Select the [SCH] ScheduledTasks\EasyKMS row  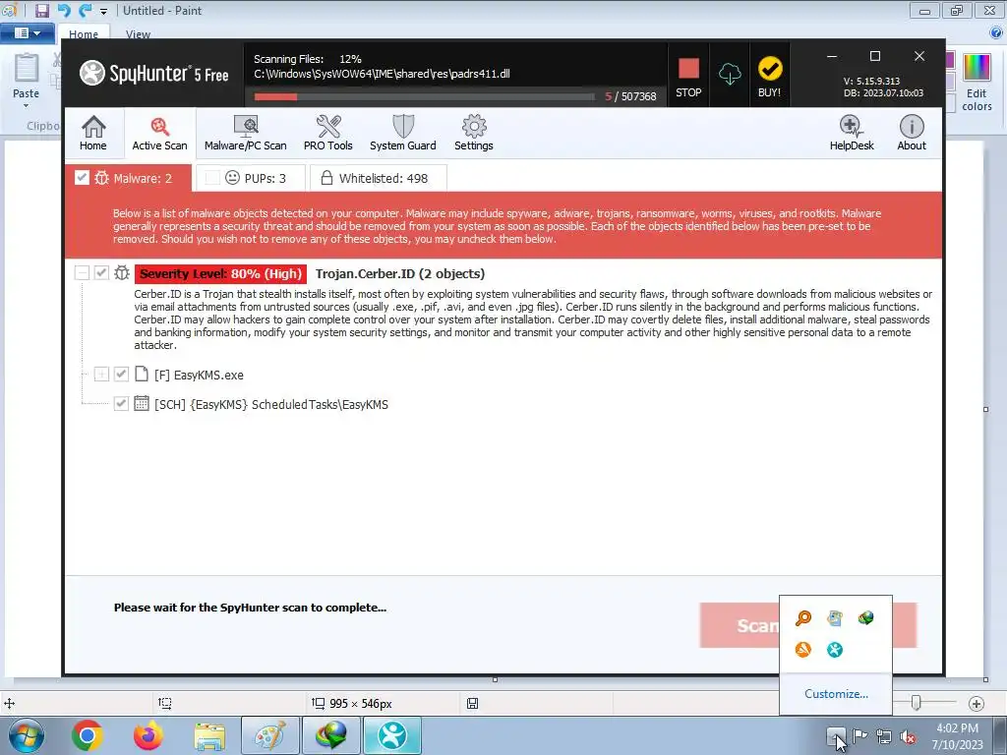(x=271, y=404)
